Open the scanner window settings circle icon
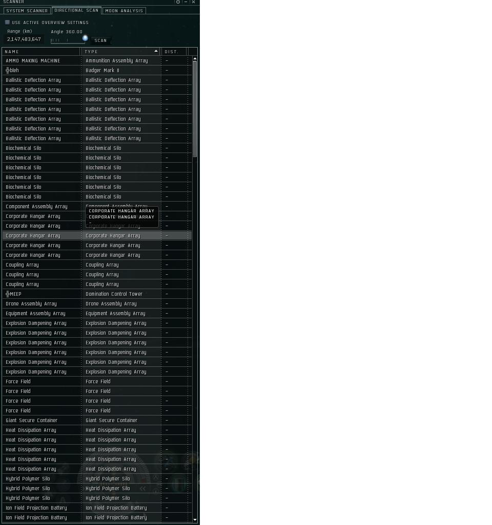Viewport: 492px width, 525px height. 178,2
